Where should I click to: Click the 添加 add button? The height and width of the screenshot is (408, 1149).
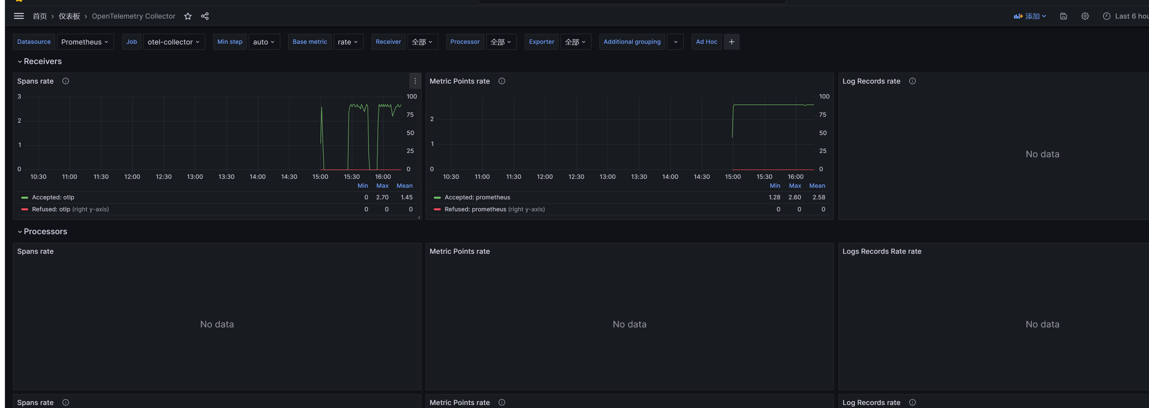click(x=1030, y=16)
